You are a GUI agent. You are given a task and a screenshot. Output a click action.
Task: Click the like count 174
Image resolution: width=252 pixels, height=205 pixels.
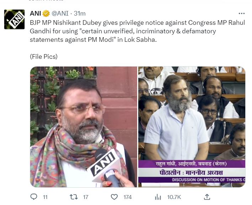tap(128, 197)
